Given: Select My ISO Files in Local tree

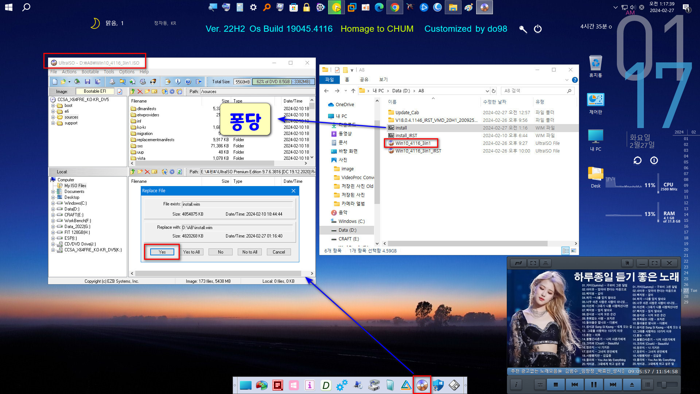Looking at the screenshot, I should [75, 186].
